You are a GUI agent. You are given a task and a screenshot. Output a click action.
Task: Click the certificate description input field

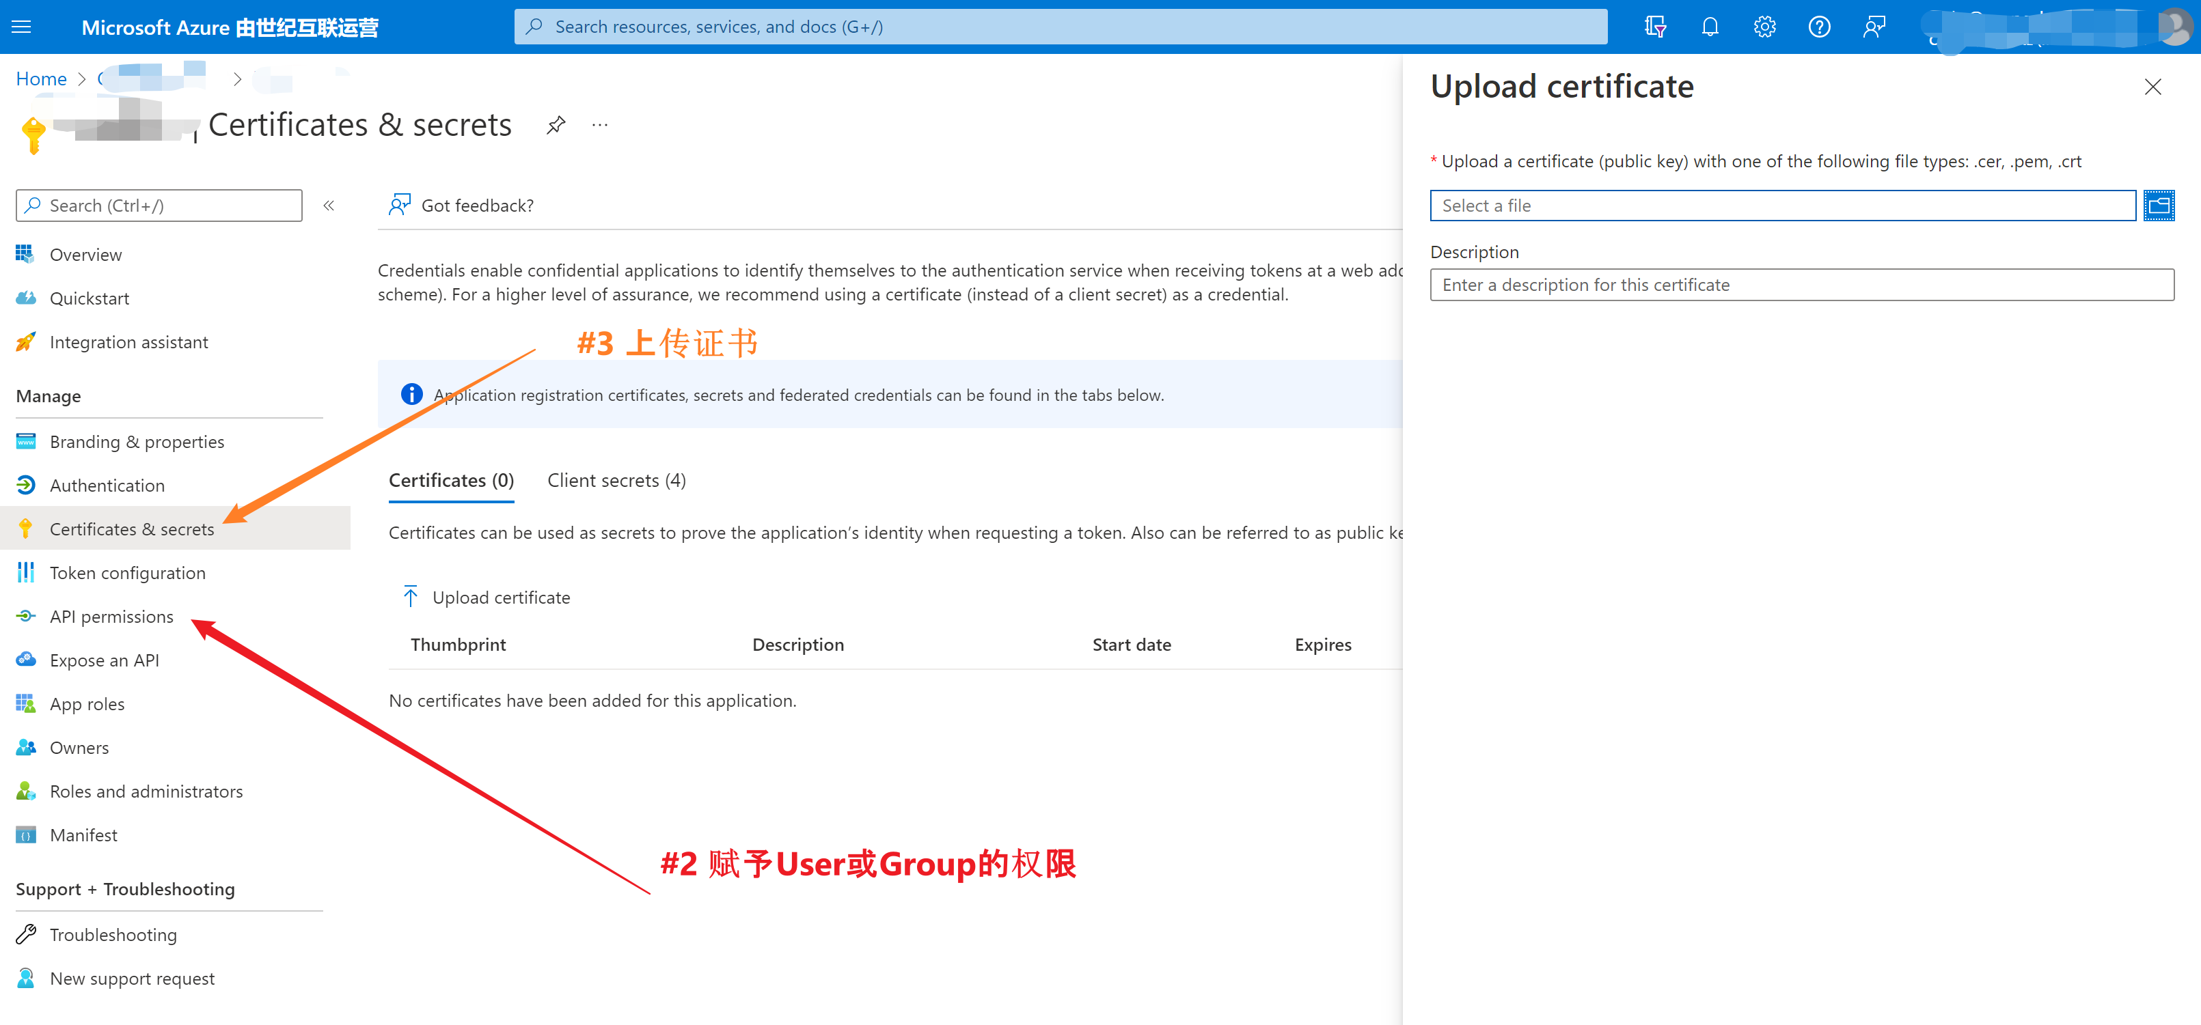(1801, 285)
